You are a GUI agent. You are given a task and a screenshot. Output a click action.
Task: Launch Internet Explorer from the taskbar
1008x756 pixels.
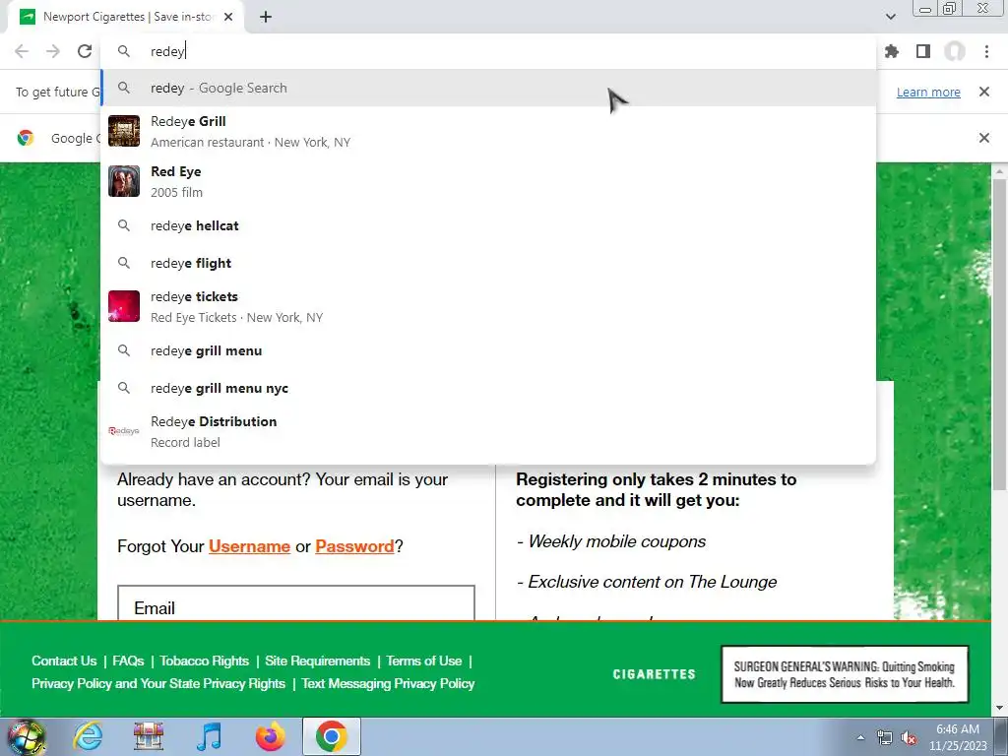[x=88, y=736]
